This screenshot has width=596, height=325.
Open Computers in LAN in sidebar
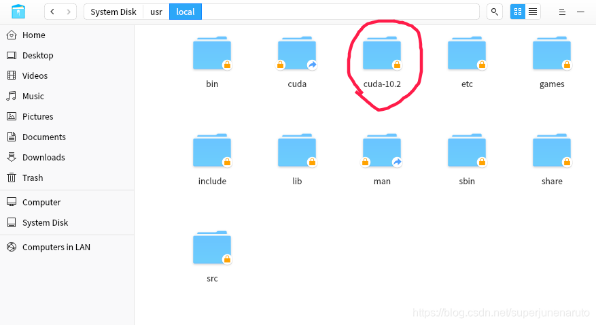(x=67, y=247)
